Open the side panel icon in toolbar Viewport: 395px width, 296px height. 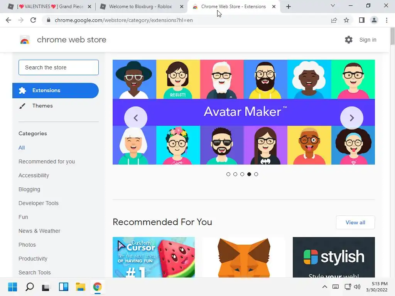coord(362,20)
